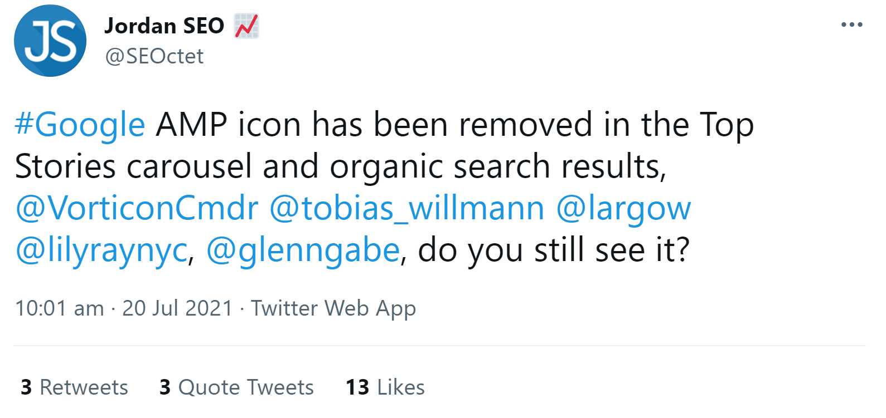This screenshot has width=886, height=418.
Task: Open the three-dot more options menu
Action: (851, 24)
